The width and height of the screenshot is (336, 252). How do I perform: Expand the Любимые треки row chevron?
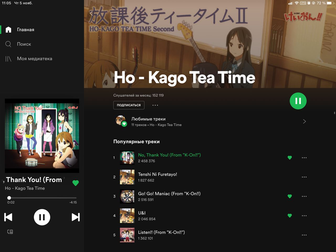(x=304, y=121)
